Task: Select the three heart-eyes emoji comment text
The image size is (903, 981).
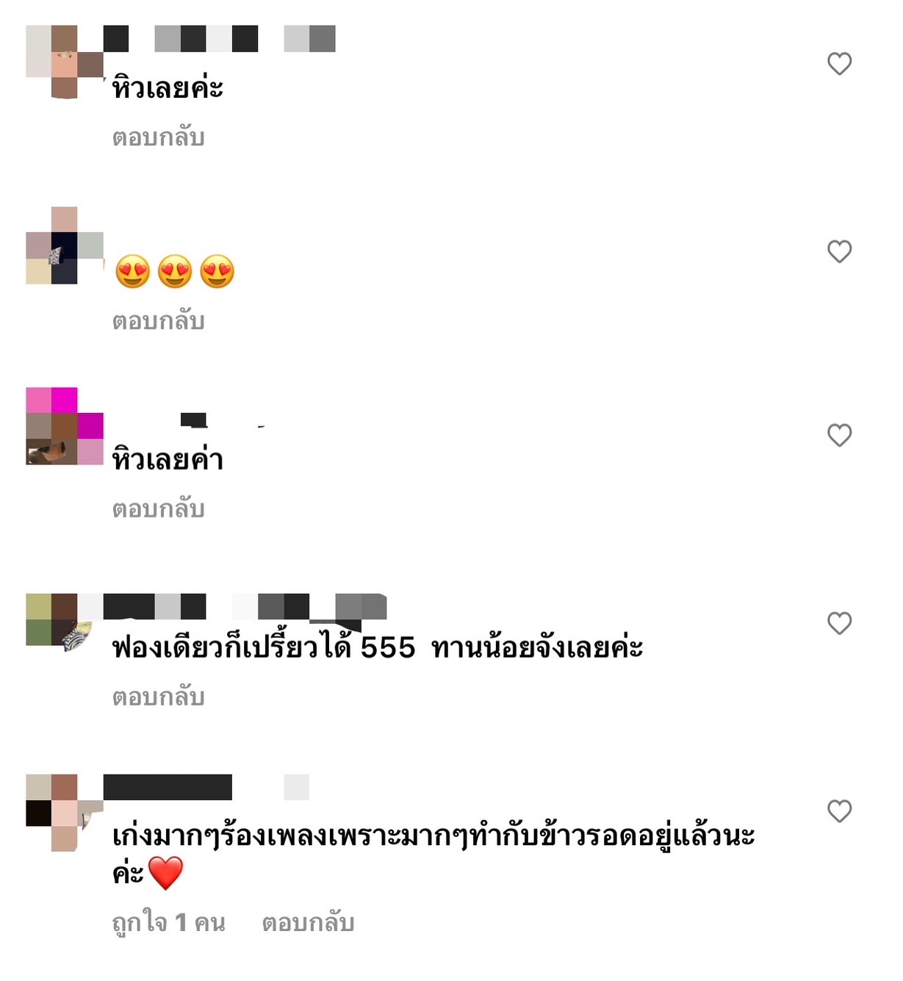Action: pos(175,272)
